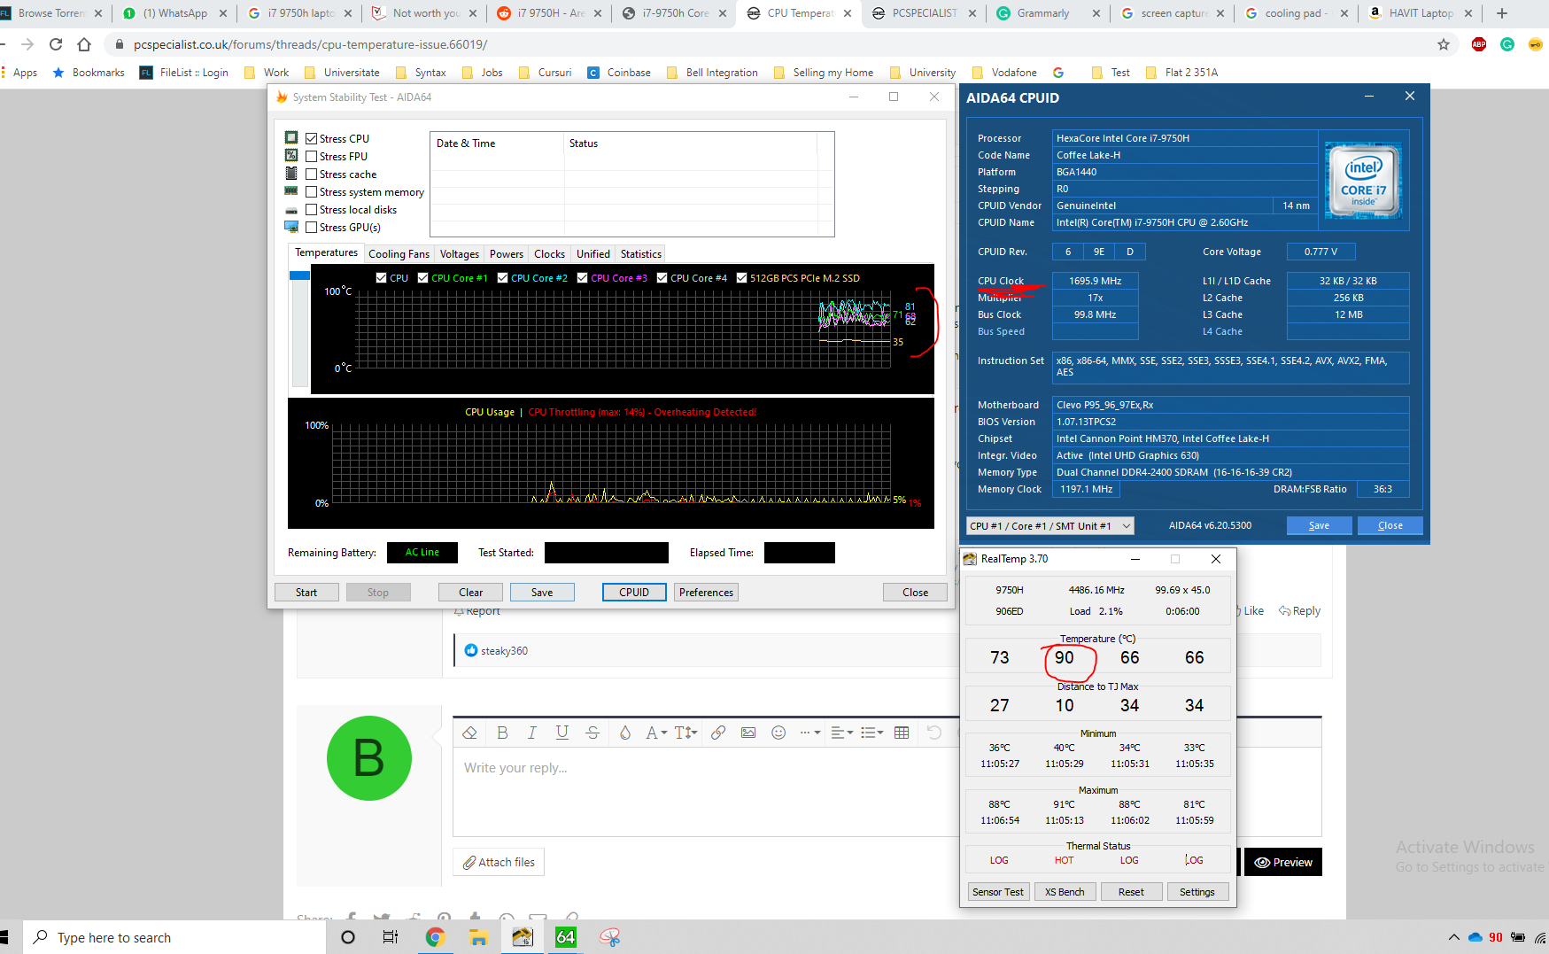Expand hidden system tray icons
This screenshot has height=954, width=1549.
pos(1453,937)
